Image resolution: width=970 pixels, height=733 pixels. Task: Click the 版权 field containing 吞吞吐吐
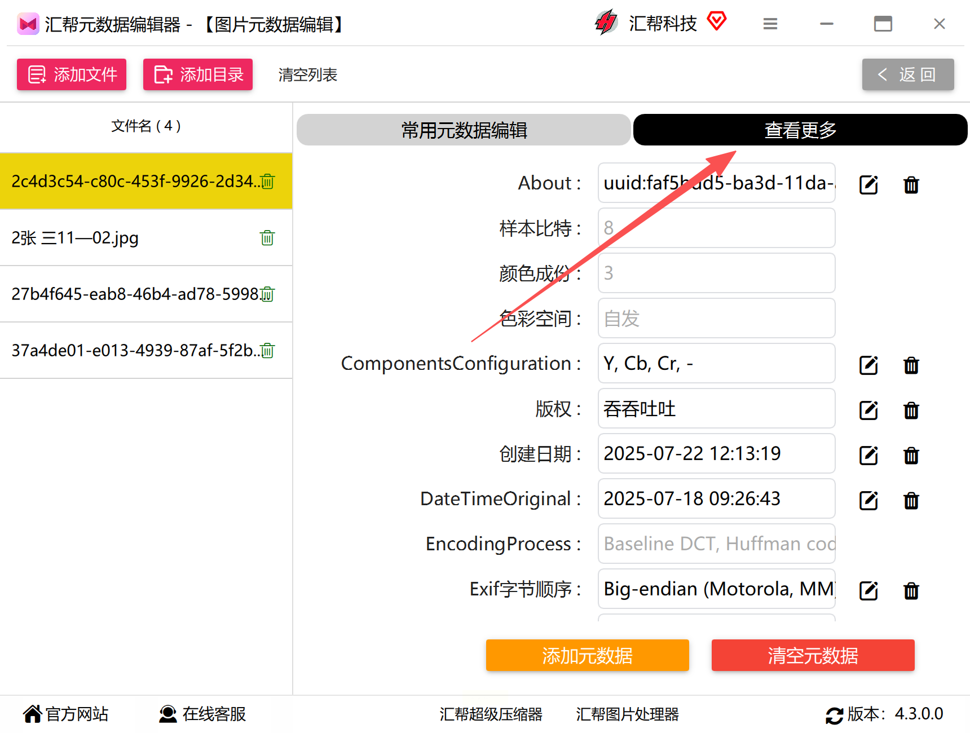coord(717,408)
